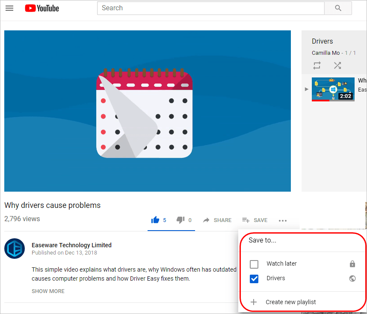
Task: Click the SAVE icon below the video
Action: tap(246, 220)
